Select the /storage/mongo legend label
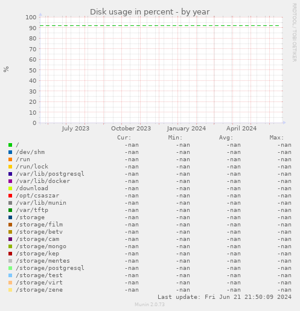 click(x=41, y=246)
